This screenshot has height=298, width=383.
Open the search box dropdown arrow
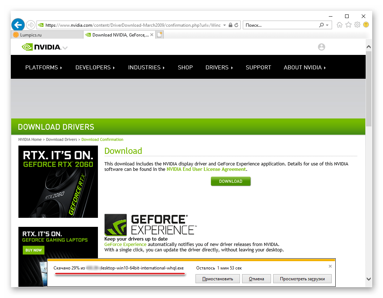tap(327, 25)
